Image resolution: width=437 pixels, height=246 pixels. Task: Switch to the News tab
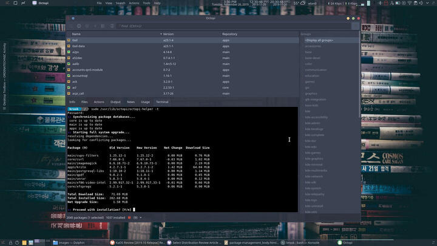pos(130,102)
